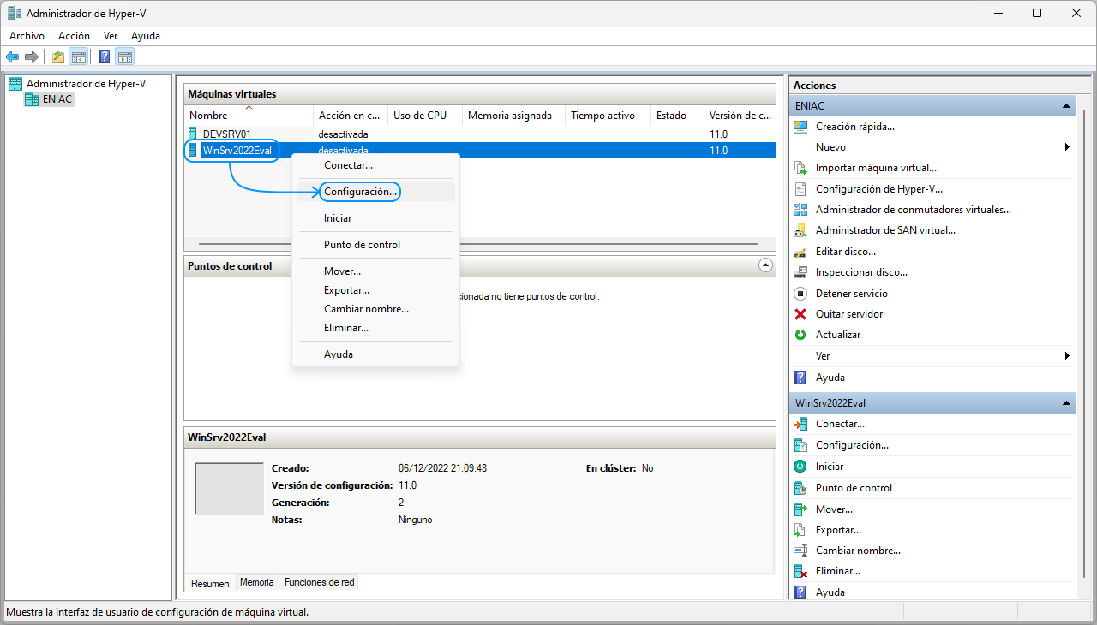Sort by the Estado column header

click(677, 116)
